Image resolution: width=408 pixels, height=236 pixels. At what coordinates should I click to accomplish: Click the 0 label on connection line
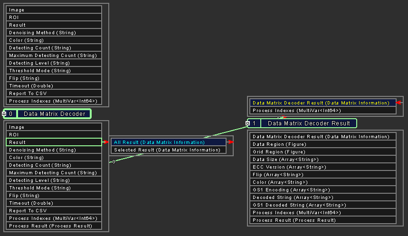[x=114, y=161]
